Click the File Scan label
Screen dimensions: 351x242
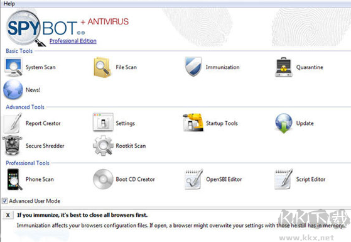(x=126, y=67)
